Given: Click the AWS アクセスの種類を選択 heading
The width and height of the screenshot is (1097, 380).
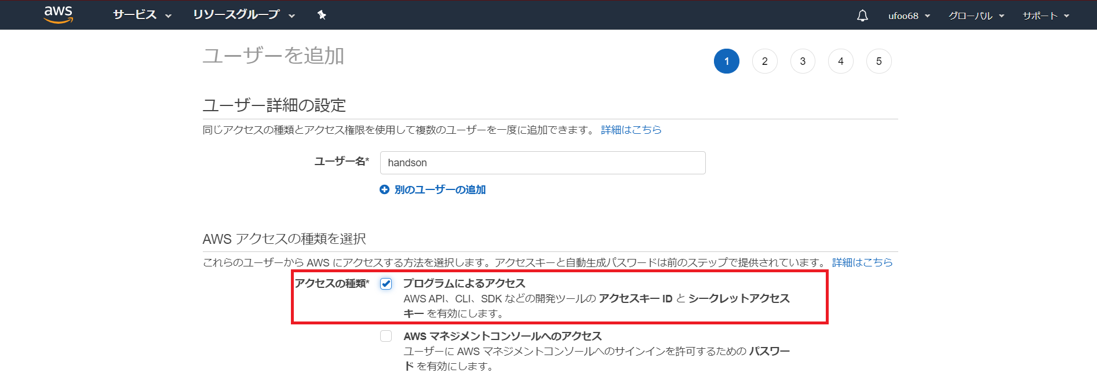Looking at the screenshot, I should pos(284,239).
